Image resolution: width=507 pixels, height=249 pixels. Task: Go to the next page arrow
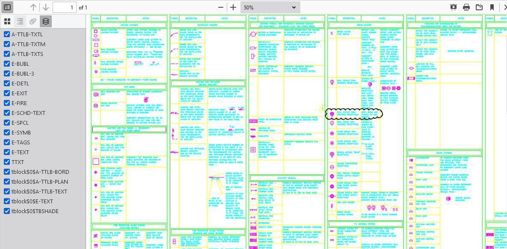[x=46, y=7]
